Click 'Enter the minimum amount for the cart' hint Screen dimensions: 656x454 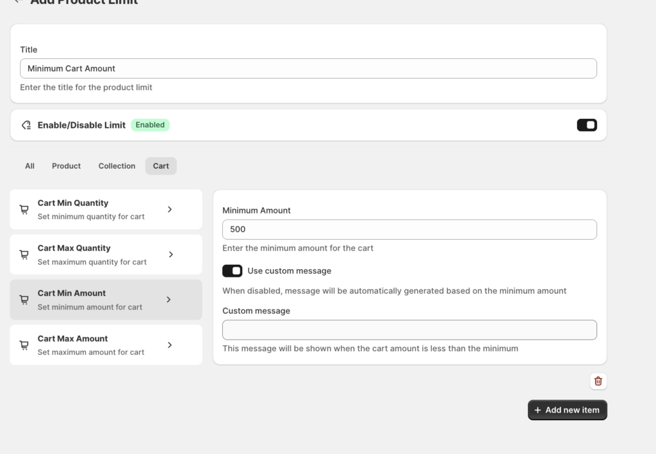(298, 248)
